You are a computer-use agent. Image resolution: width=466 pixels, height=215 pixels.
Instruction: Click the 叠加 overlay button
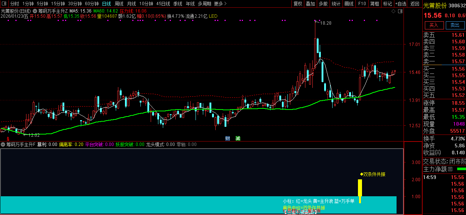coord(310,4)
